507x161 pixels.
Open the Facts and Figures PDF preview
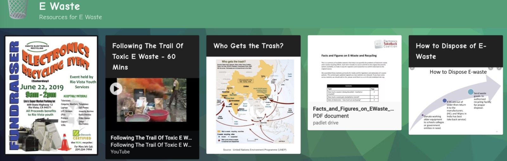click(x=354, y=70)
